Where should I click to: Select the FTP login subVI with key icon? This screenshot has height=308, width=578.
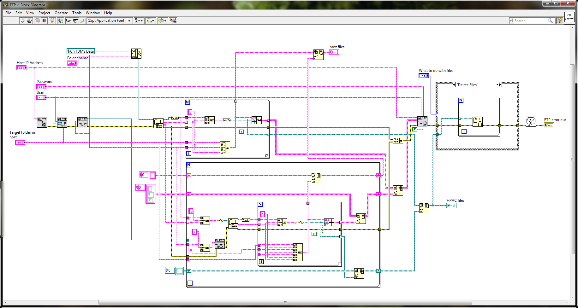(x=62, y=122)
